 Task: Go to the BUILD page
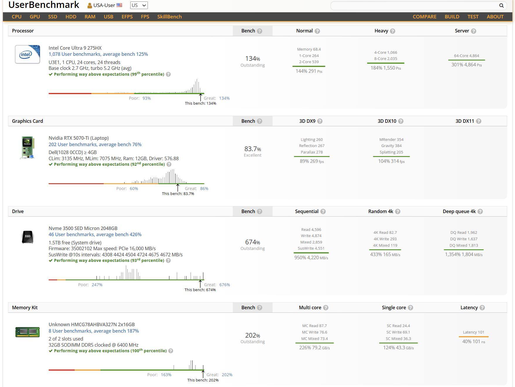click(x=452, y=17)
